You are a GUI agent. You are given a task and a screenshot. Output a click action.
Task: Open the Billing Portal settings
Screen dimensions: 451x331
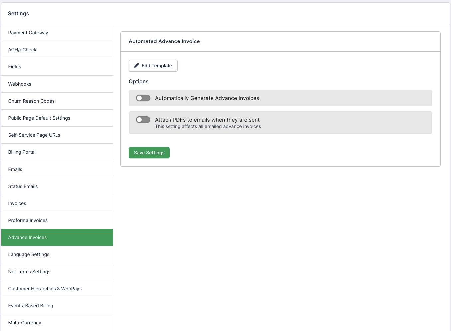22,152
